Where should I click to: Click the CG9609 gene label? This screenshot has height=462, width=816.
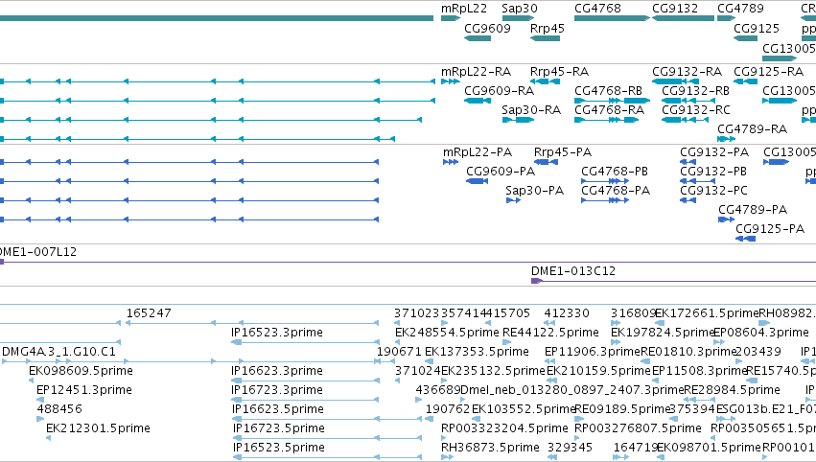487,29
